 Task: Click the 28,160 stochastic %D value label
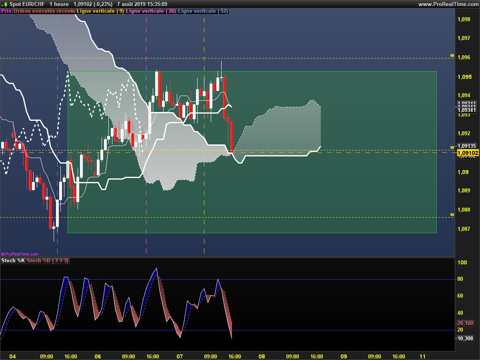click(465, 323)
